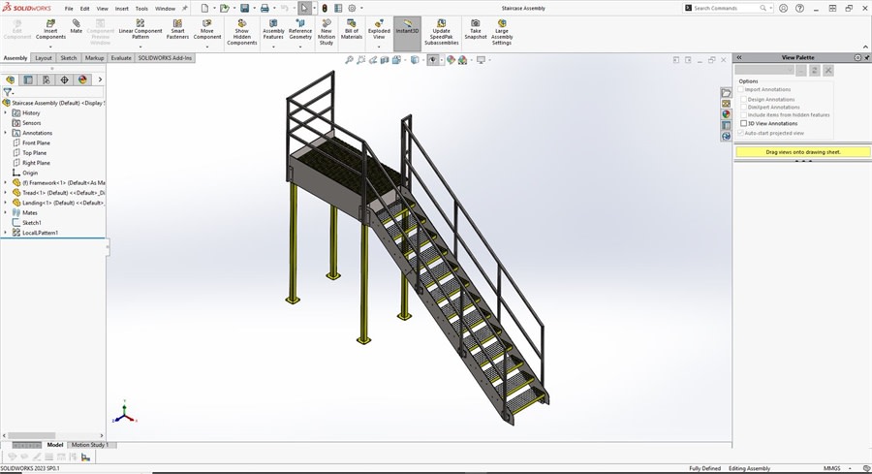872x474 pixels.
Task: Open the DisplayManager tab icon
Action: click(82, 79)
